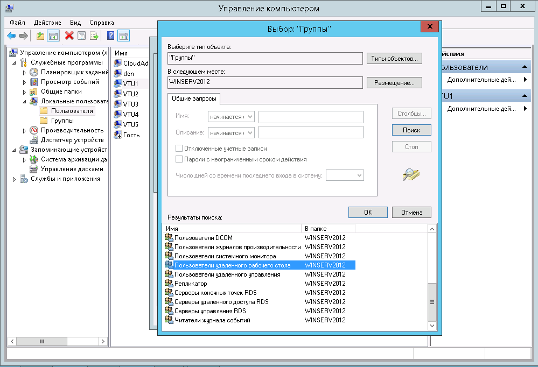Collapse Запоминающие устройства tree node
538x367 pixels.
[14, 150]
